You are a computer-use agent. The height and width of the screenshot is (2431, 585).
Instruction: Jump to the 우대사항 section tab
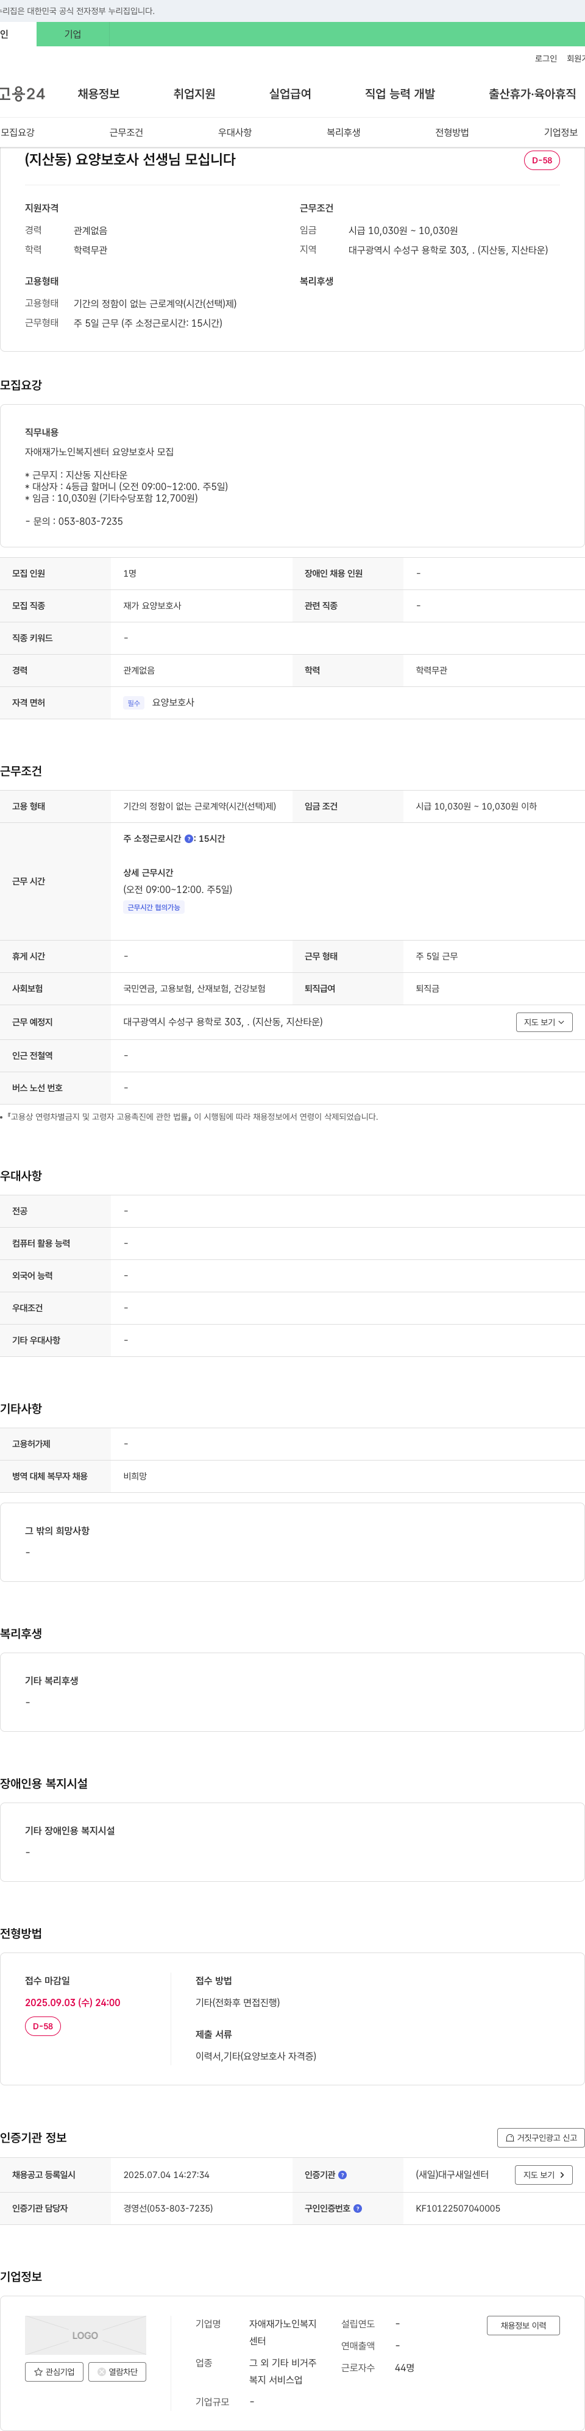pos(235,132)
